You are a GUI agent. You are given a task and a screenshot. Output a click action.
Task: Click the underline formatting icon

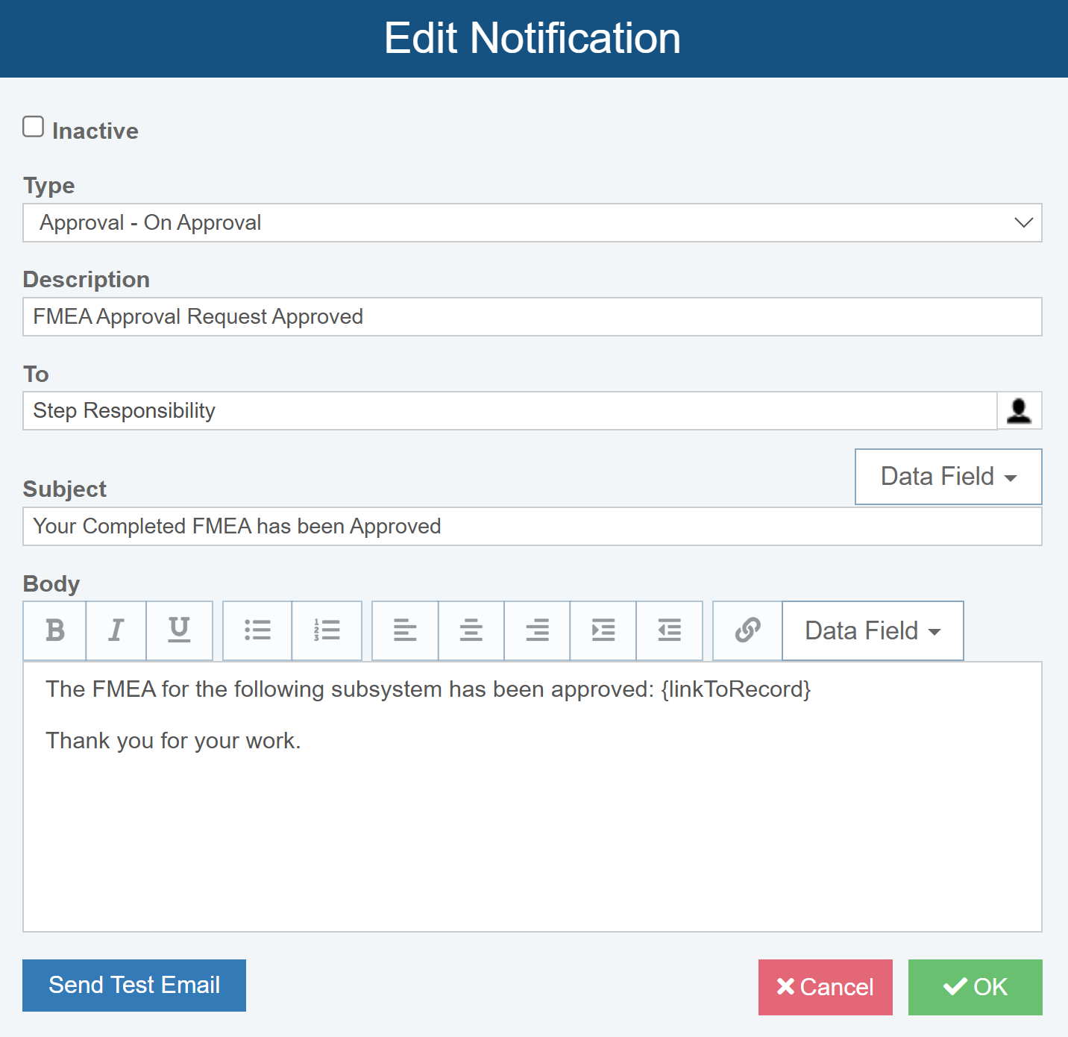(x=179, y=630)
